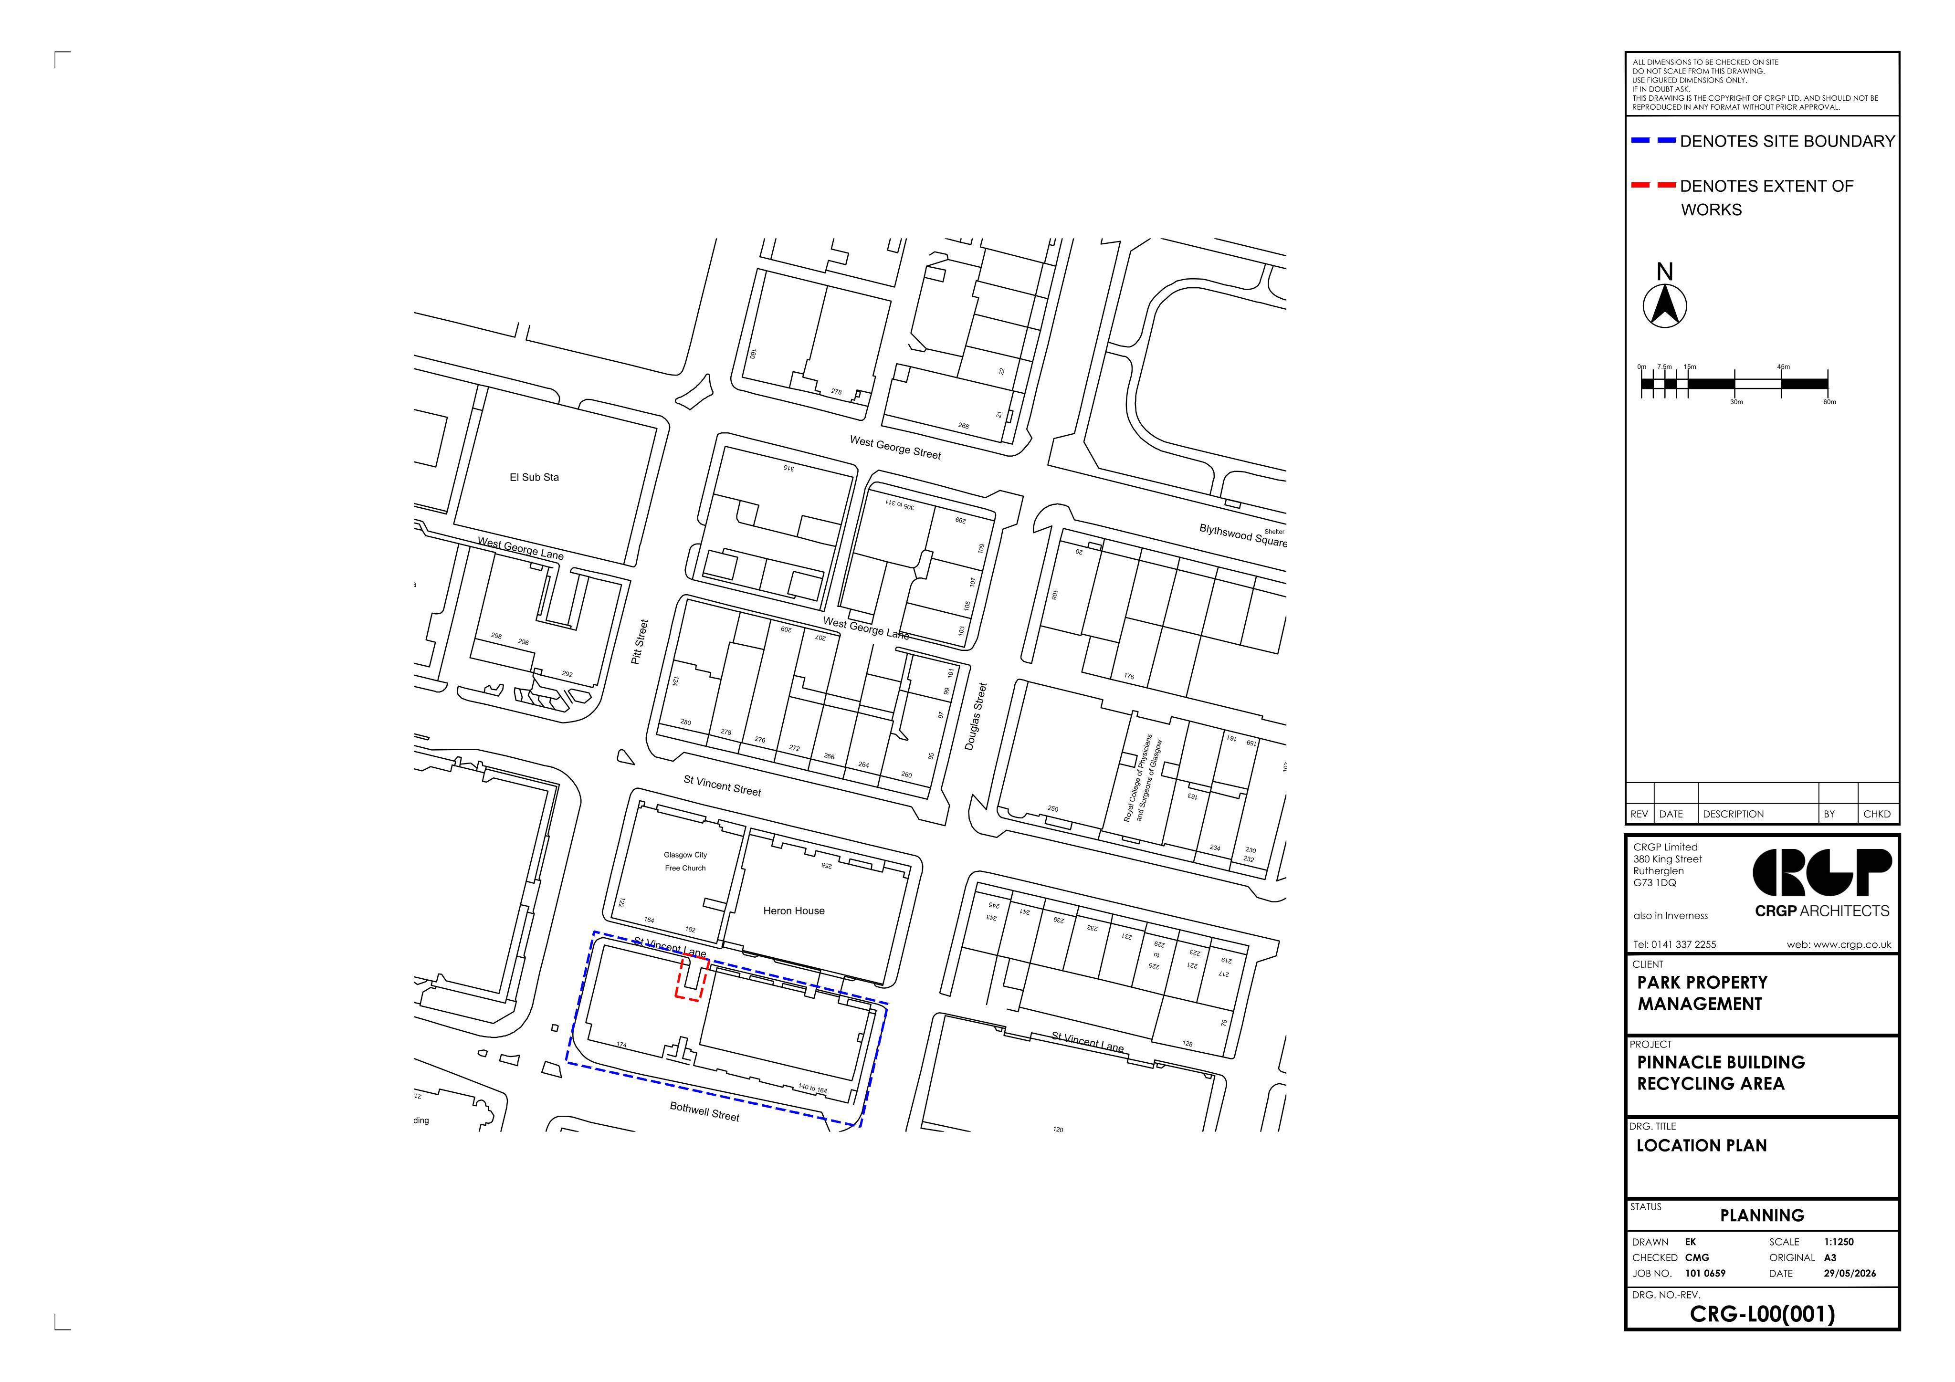Select the 'Glasgow City Free Church' label
Image resolution: width=1955 pixels, height=1382 pixels.
685,862
